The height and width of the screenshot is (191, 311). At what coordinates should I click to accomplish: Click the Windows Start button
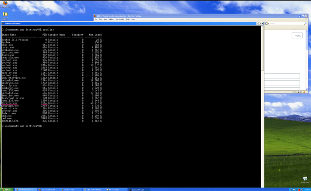[x=6, y=189]
